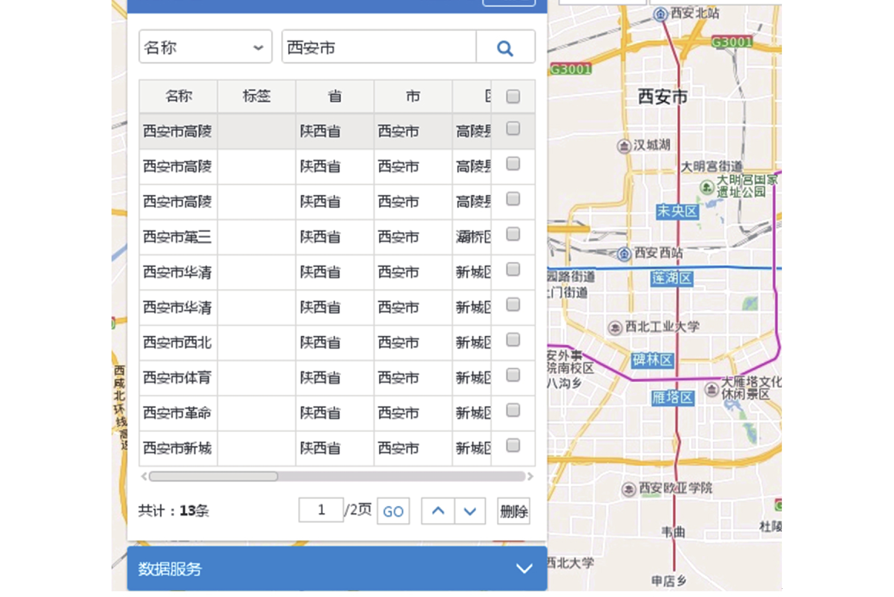
Task: Click the 西安西站 station icon on the map
Action: click(624, 254)
